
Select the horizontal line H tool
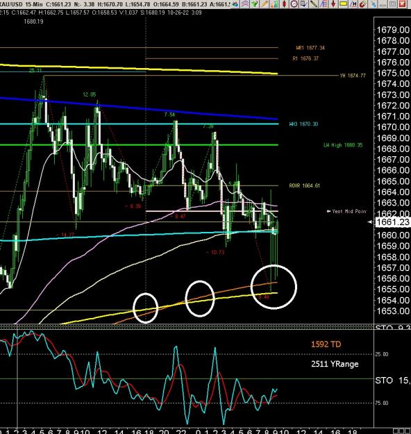coord(353,3)
